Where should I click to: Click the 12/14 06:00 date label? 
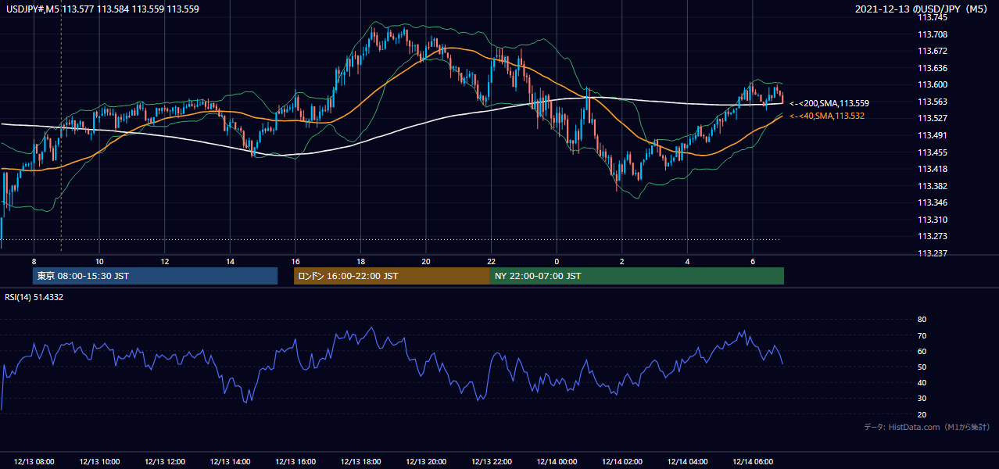click(752, 462)
